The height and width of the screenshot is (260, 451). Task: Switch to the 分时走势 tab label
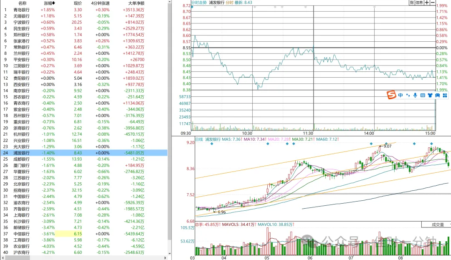click(199, 3)
